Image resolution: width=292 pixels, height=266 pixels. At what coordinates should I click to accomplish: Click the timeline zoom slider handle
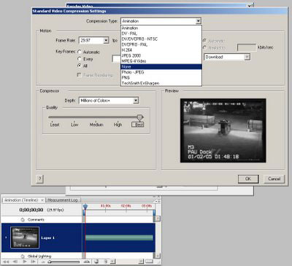click(x=50, y=262)
